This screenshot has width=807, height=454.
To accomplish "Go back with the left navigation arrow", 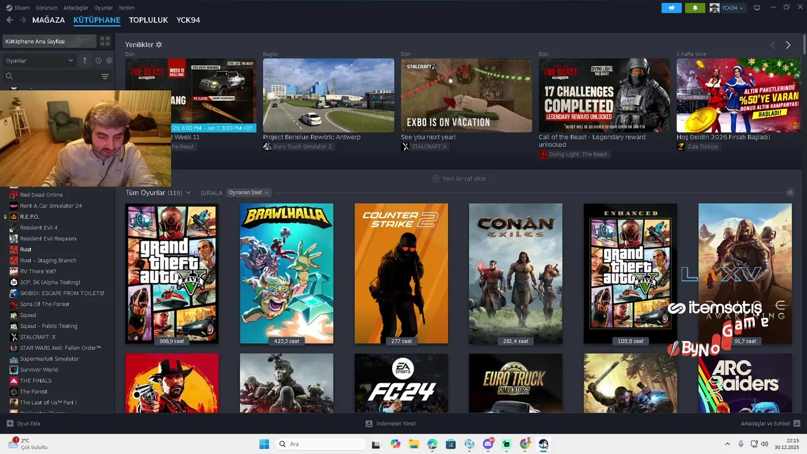I will [x=9, y=20].
